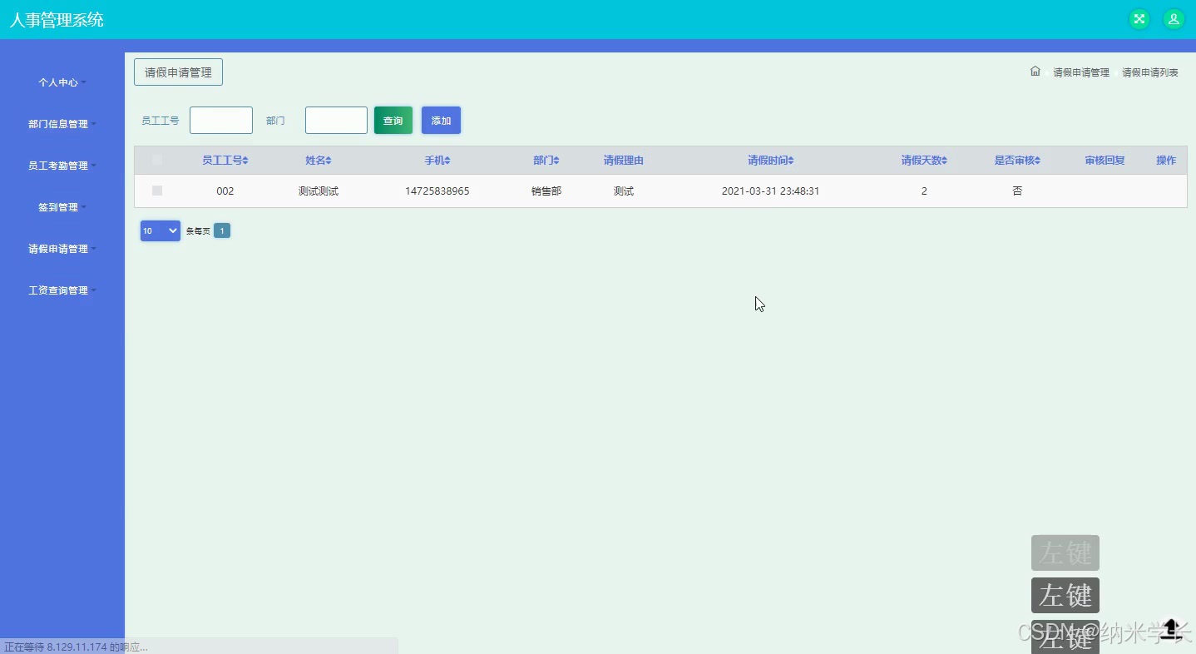Expand the 部门信息管理 sidebar menu
Viewport: 1196px width, 654px height.
pos(62,124)
